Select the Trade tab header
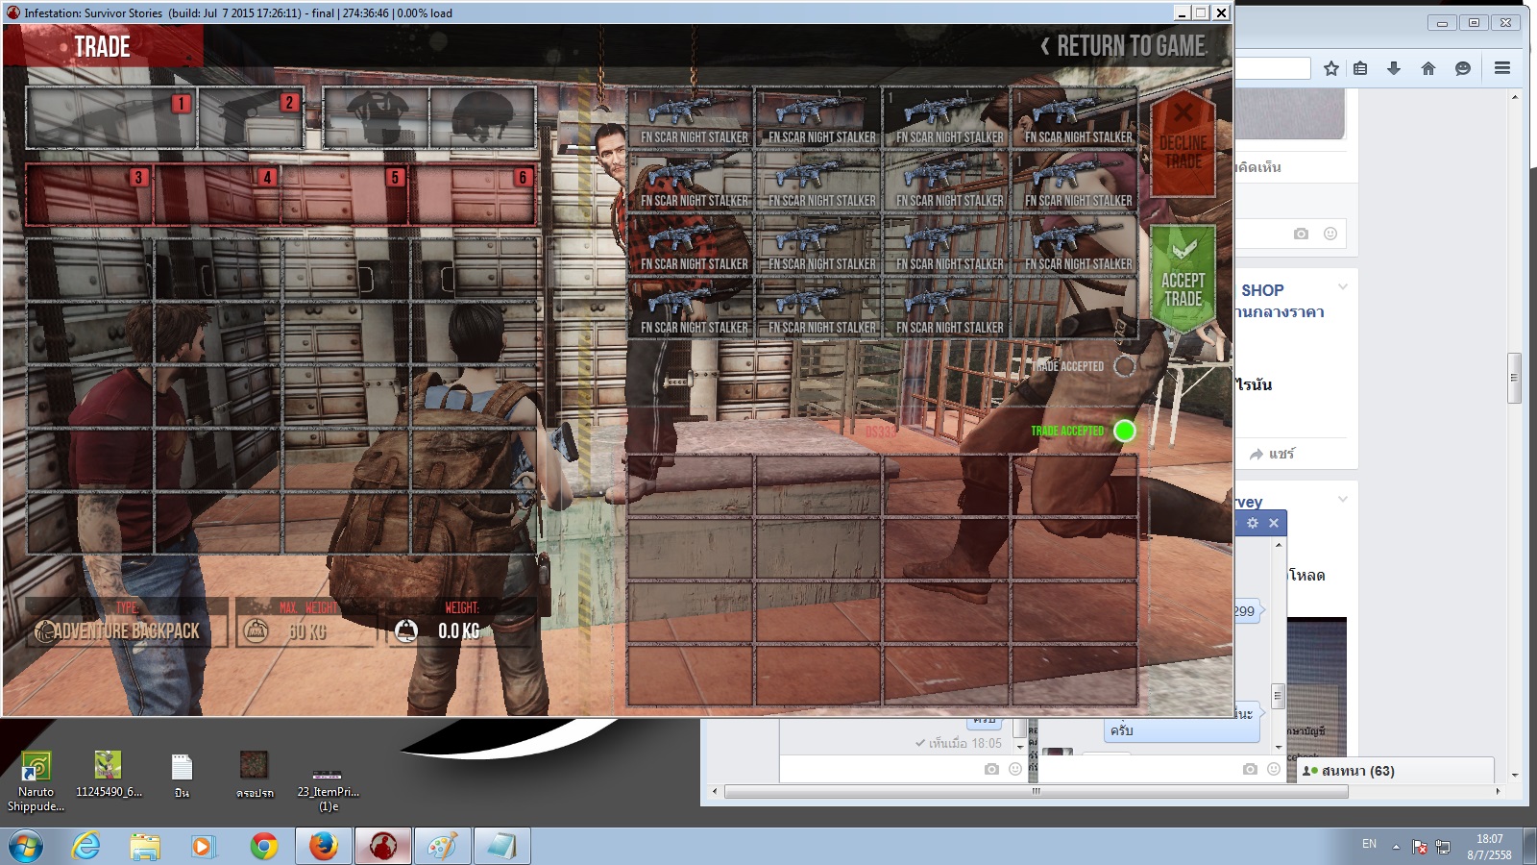The image size is (1537, 865). tap(102, 46)
